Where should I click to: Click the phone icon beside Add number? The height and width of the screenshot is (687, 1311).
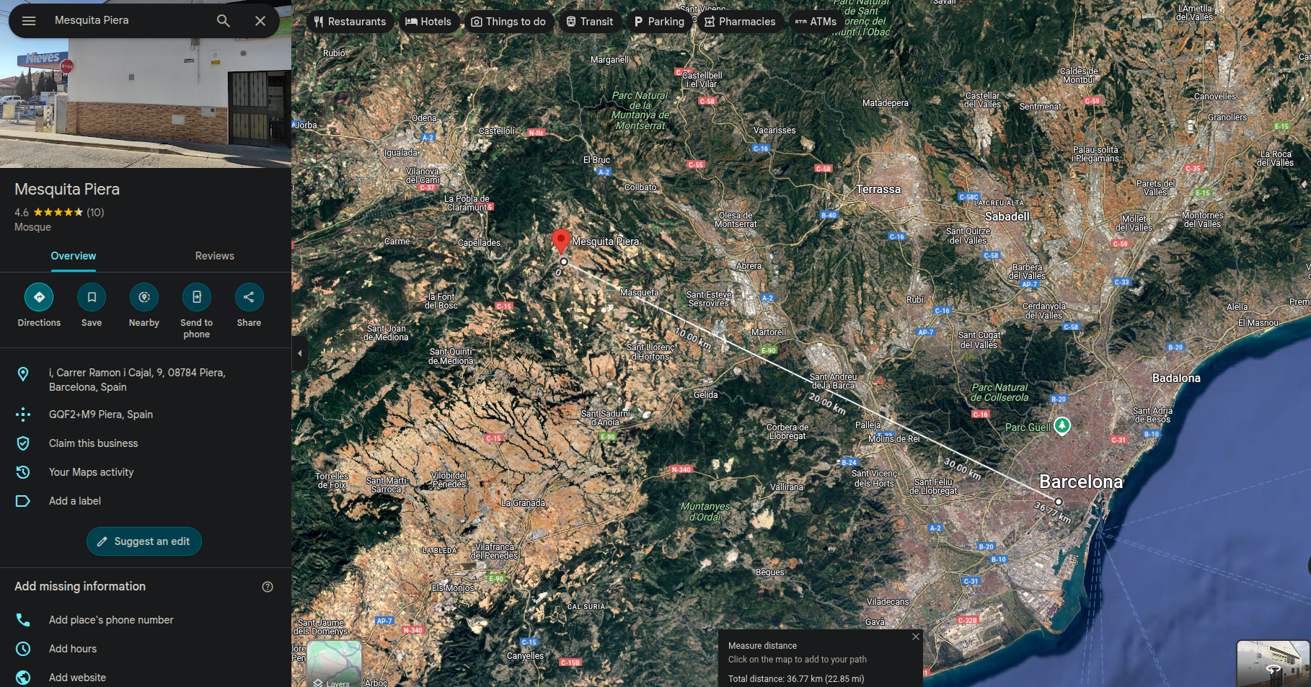point(23,620)
